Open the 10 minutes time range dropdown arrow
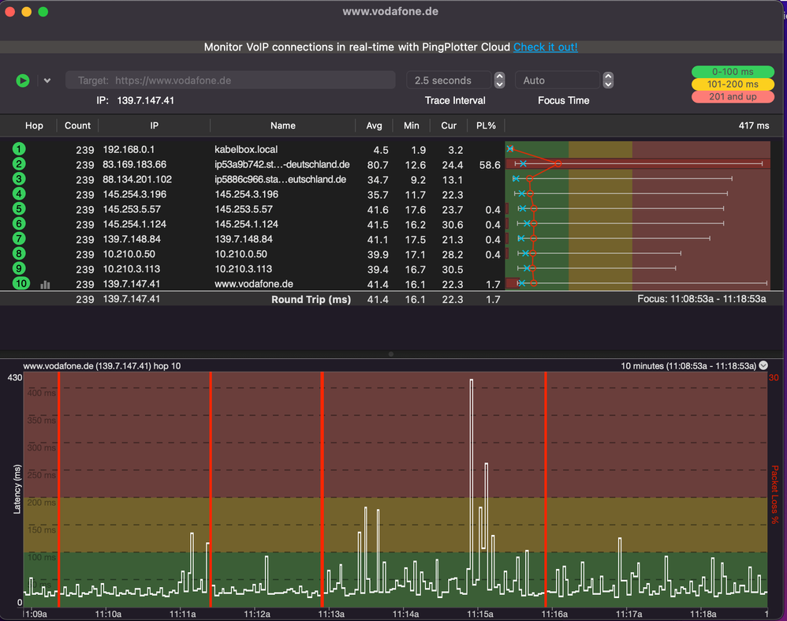Viewport: 787px width, 621px height. pos(763,365)
